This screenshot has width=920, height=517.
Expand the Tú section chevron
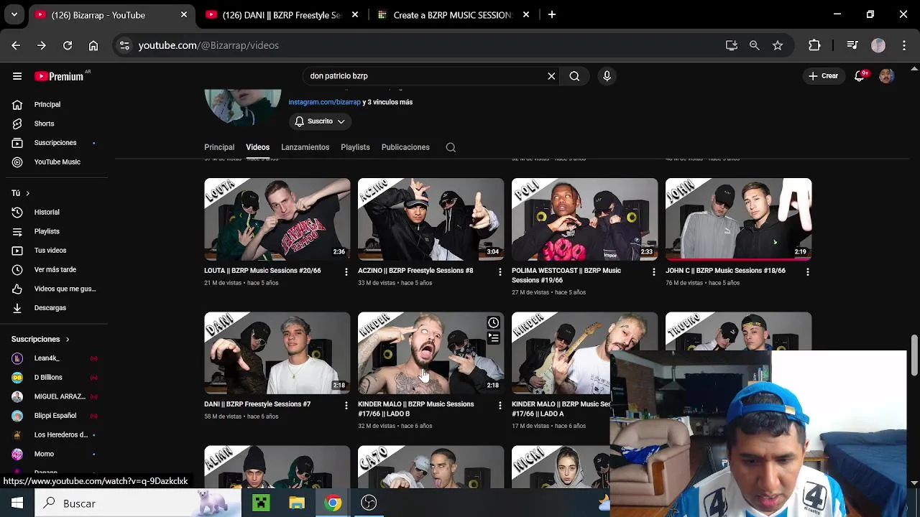pos(27,193)
